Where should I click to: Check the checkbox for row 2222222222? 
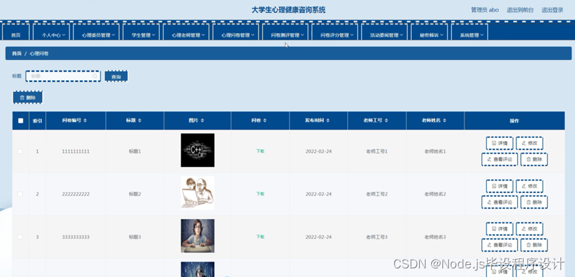[20, 194]
